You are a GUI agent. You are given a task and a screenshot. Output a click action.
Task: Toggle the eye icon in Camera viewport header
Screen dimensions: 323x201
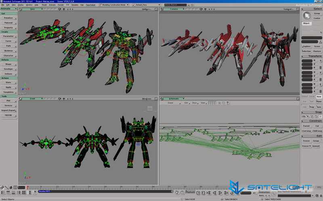click(x=206, y=9)
